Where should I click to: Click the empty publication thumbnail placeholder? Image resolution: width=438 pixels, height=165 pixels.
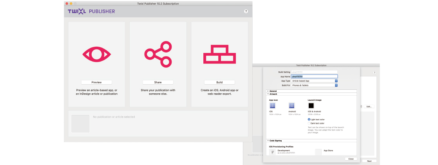pos(80,123)
